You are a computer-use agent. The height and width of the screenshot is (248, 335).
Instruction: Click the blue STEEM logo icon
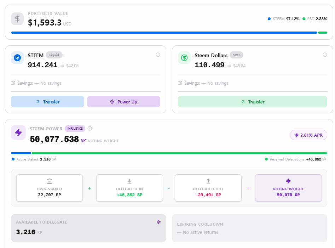[x=17, y=58]
